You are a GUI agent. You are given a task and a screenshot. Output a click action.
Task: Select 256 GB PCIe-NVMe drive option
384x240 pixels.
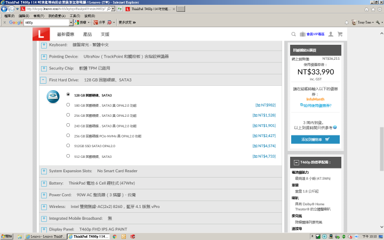coord(68,135)
